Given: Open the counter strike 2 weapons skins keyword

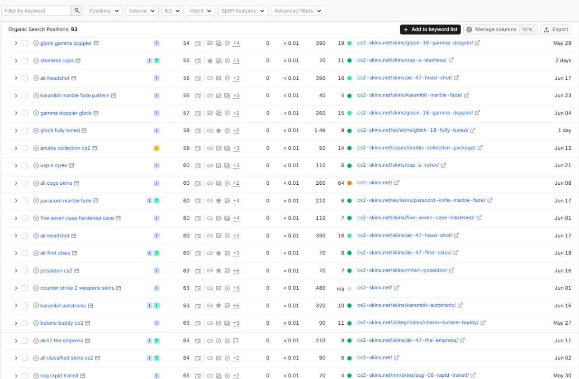Looking at the screenshot, I should (77, 288).
